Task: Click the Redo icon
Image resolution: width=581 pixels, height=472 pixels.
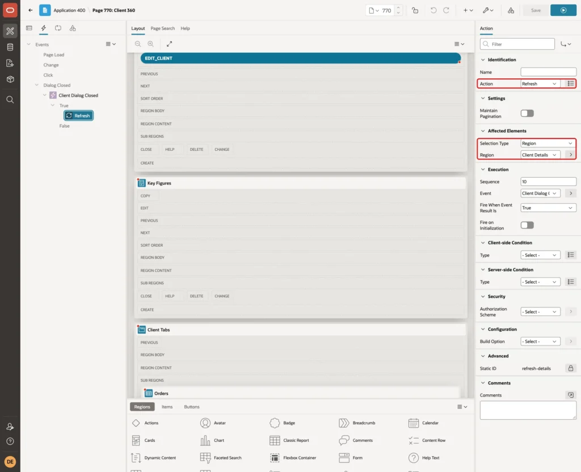Action: coord(446,10)
